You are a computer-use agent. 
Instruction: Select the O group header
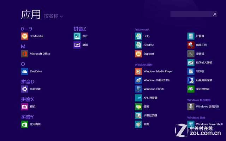23,64
